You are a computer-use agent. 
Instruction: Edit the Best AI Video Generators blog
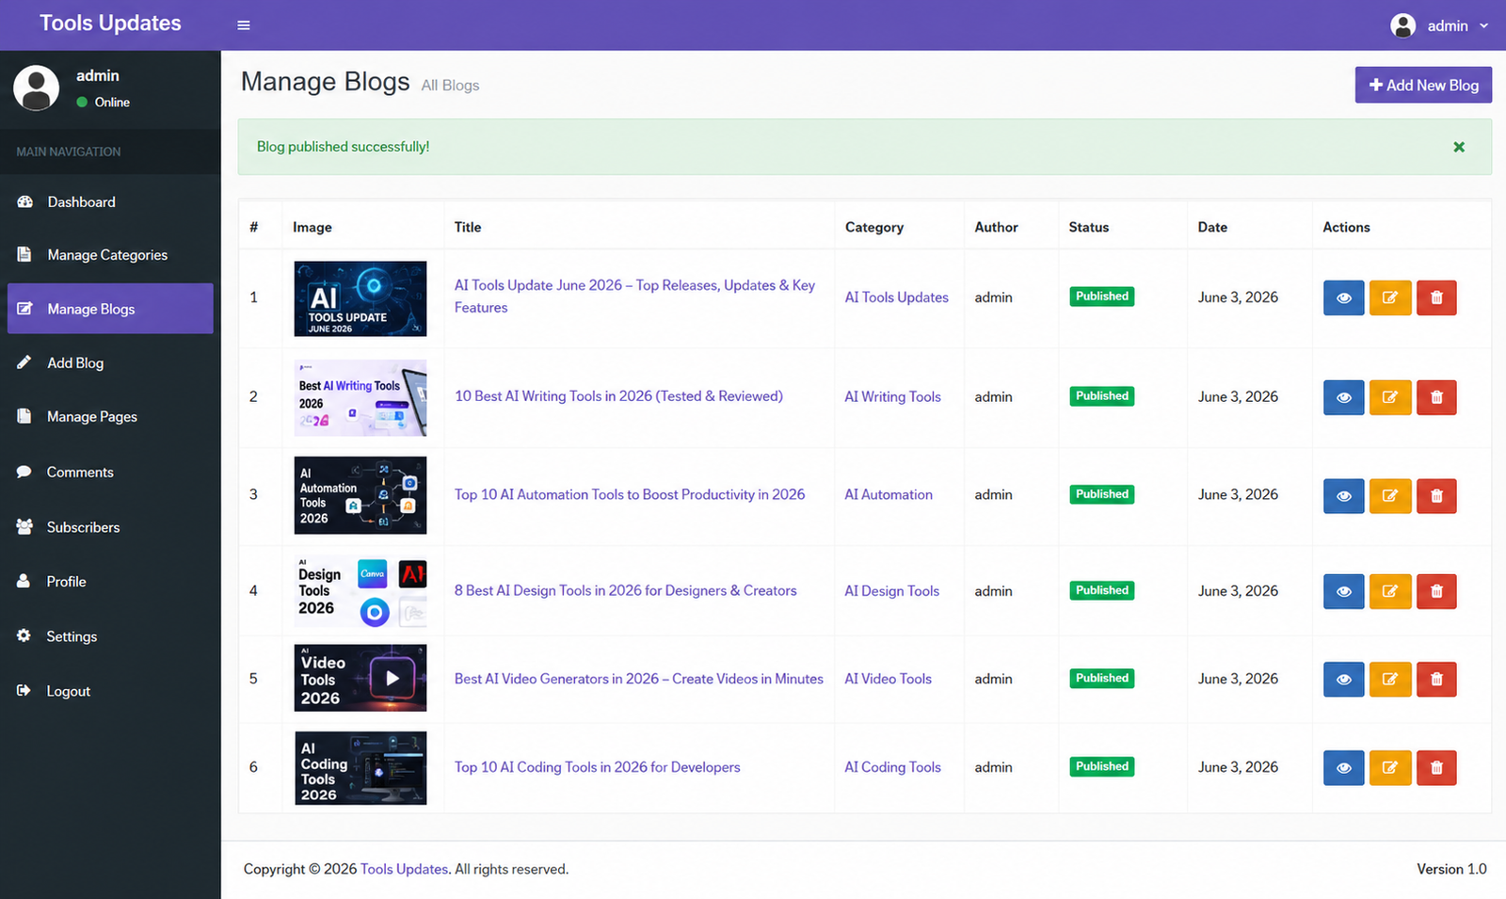click(1390, 679)
